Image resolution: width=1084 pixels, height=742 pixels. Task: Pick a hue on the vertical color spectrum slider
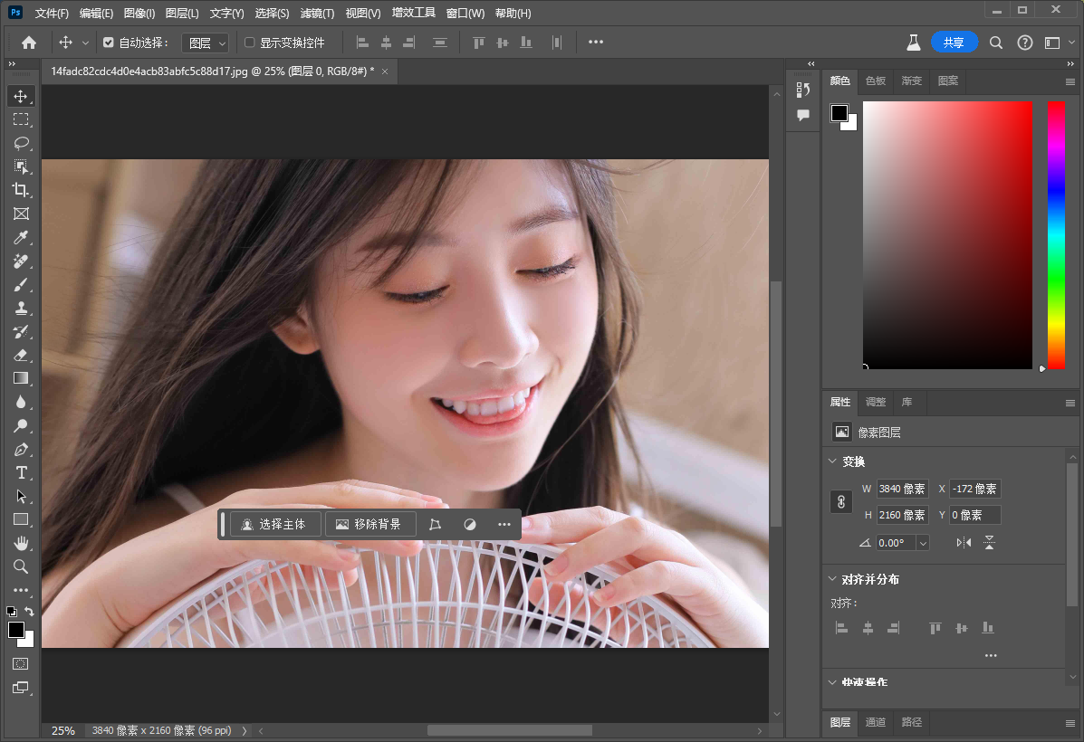click(x=1056, y=235)
